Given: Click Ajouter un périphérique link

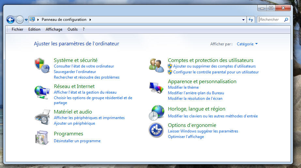Looking at the screenshot, I should pos(74,123).
